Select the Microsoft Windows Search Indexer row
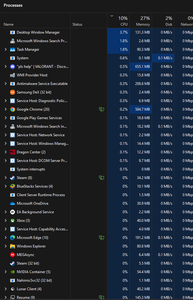The width and height of the screenshot is (193, 300). 97,126
